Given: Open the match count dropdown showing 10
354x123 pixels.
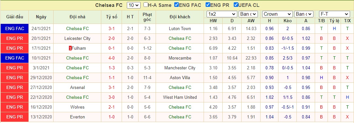Looking at the screenshot, I should pos(134,5).
